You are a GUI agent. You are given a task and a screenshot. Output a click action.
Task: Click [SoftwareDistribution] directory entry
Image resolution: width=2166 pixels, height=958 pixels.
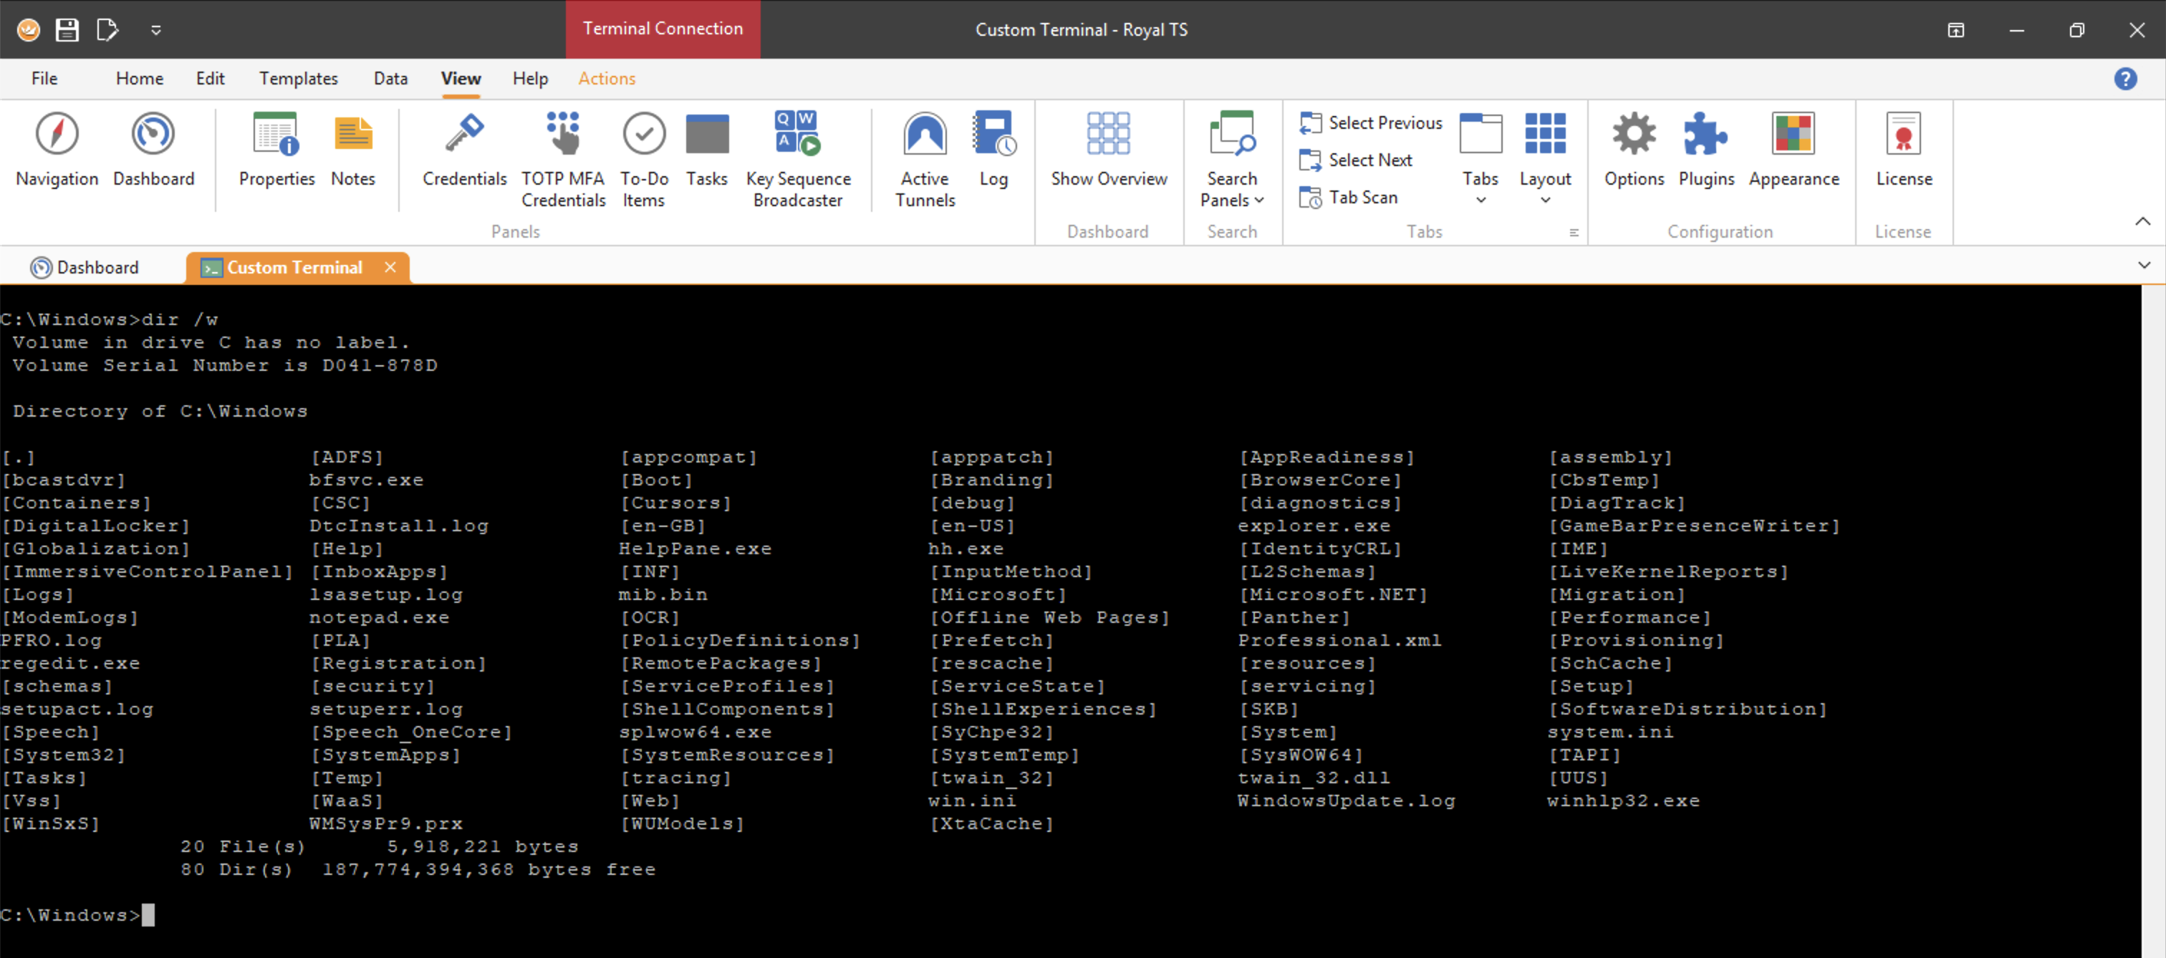(x=1688, y=710)
